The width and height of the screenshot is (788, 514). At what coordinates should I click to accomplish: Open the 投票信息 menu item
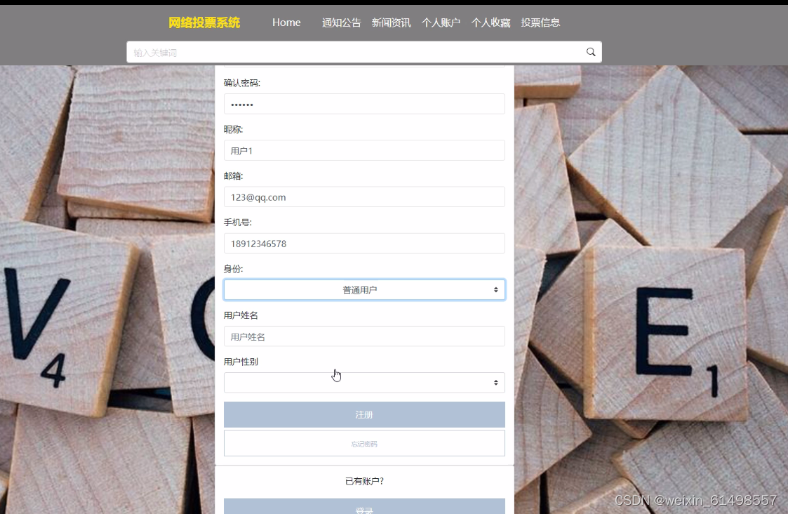[x=540, y=22]
